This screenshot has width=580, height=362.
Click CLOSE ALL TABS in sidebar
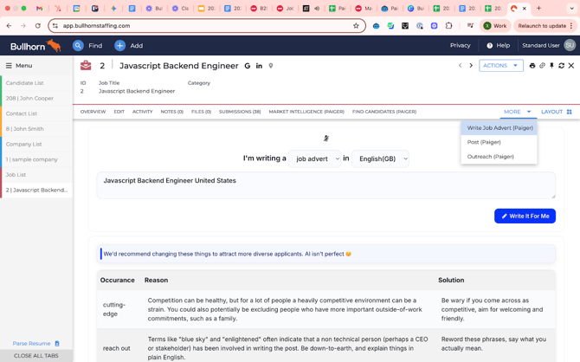coord(36,356)
